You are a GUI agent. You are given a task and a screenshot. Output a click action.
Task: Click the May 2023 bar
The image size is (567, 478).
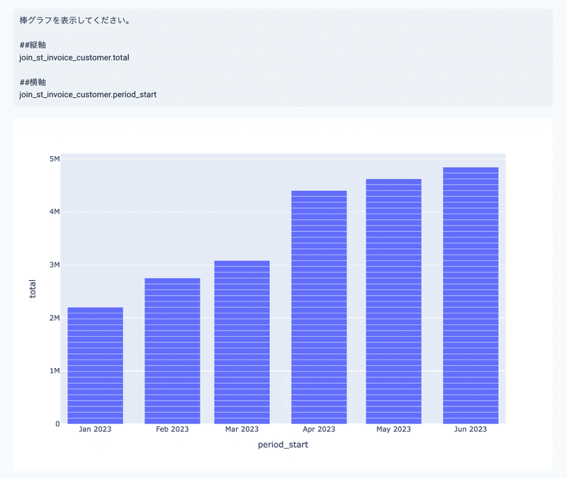click(393, 301)
